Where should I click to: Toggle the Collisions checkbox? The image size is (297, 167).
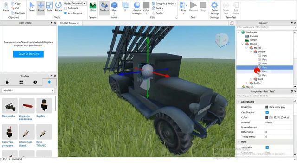pos(65,8)
